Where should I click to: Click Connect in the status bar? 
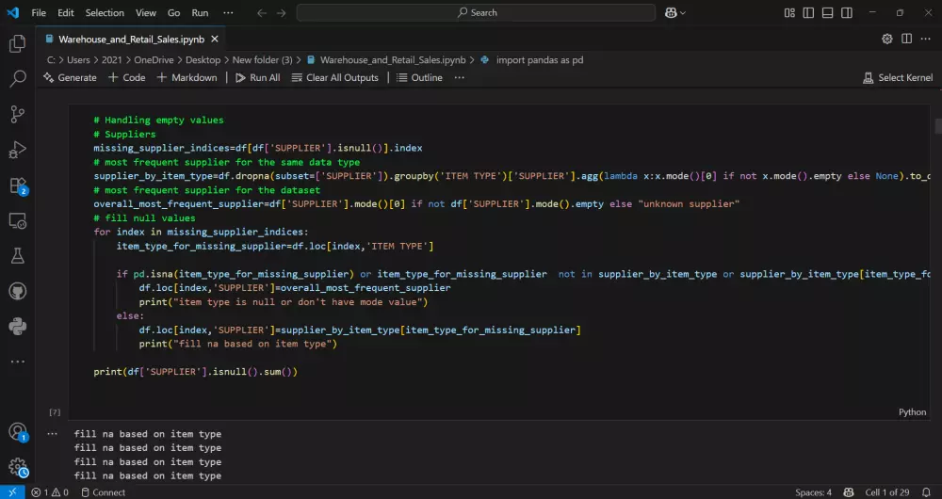pos(103,492)
